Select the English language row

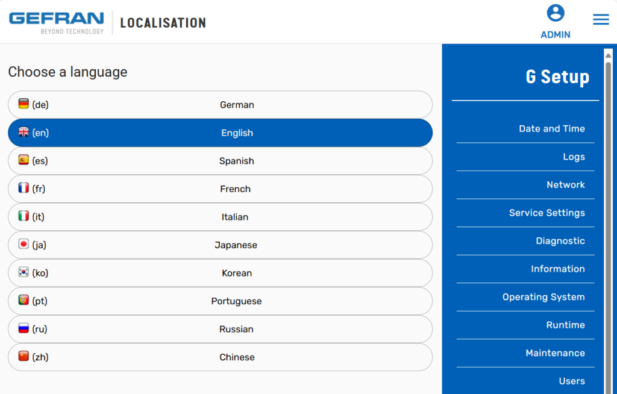coord(220,133)
